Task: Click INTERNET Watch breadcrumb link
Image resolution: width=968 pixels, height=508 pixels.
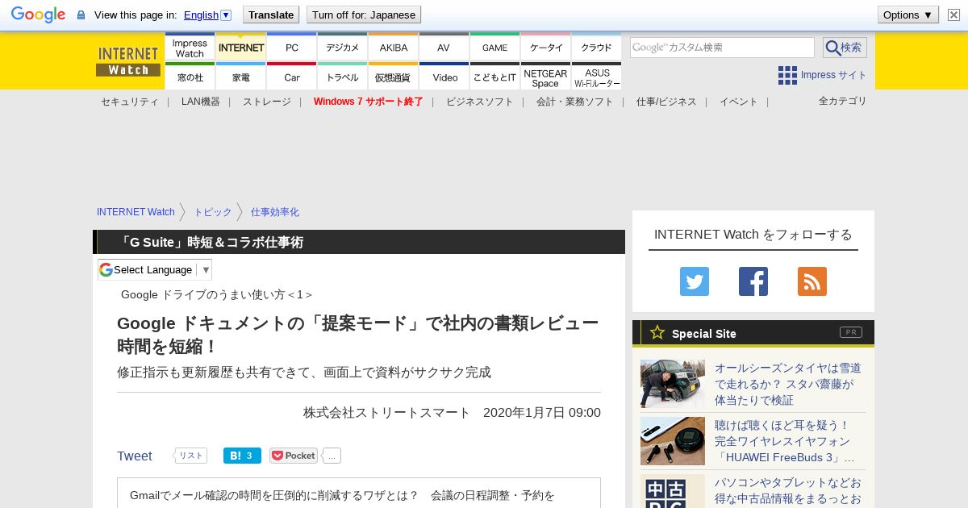Action: 136,212
